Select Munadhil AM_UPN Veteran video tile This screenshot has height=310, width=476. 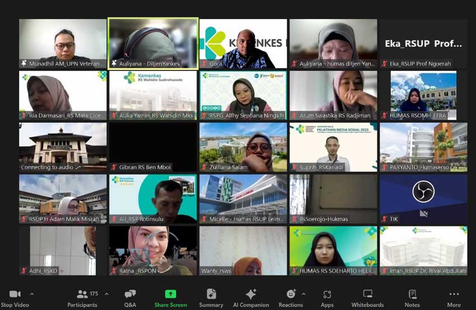click(63, 44)
